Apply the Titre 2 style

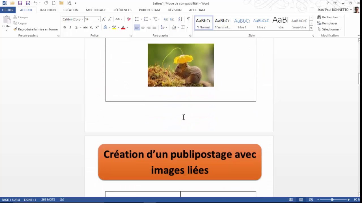tap(261, 23)
